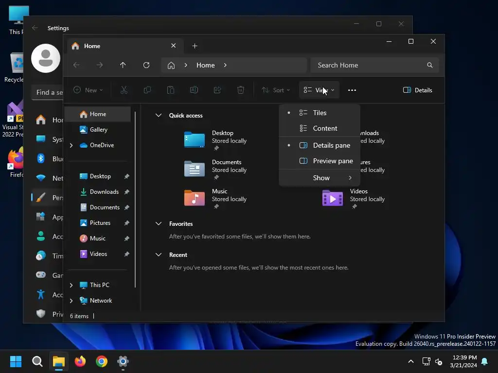Select the Home tab in File Explorer
Viewport: 498px width, 373px height.
pyautogui.click(x=125, y=46)
